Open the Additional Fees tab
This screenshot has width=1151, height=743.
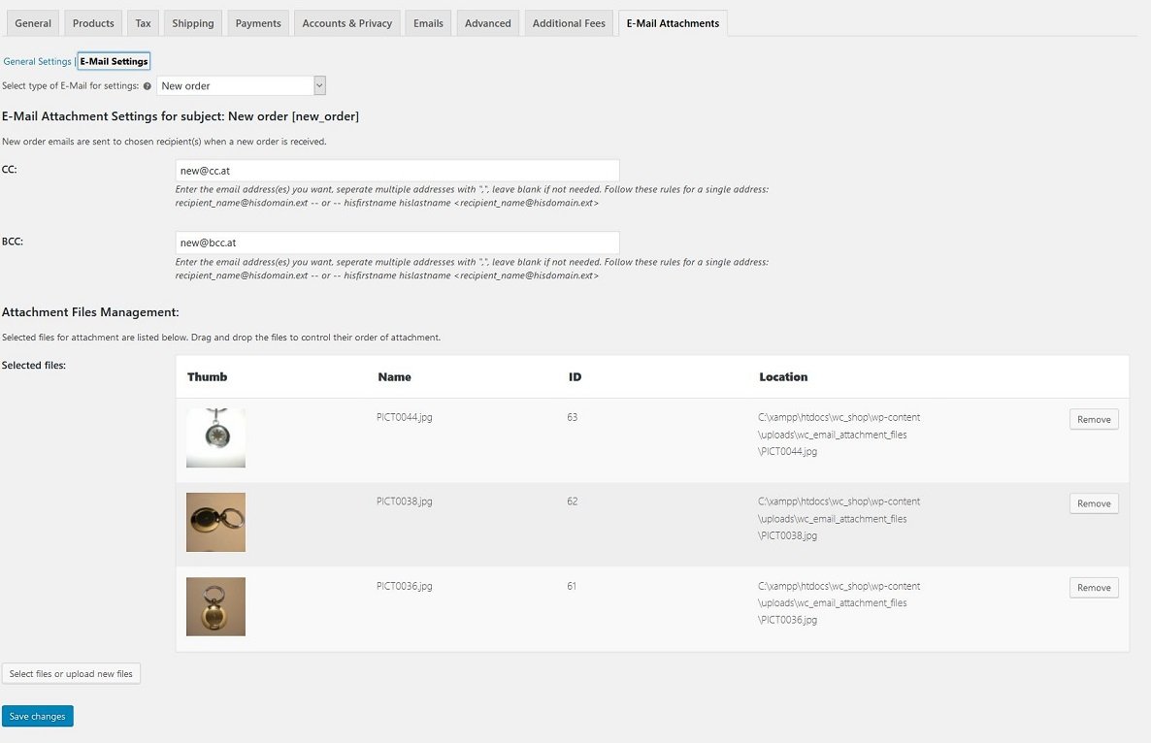click(x=568, y=22)
